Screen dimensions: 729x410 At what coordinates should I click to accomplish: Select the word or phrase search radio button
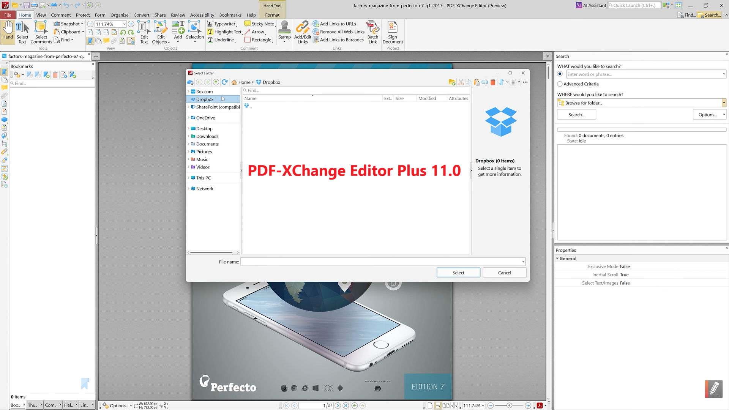coord(560,74)
